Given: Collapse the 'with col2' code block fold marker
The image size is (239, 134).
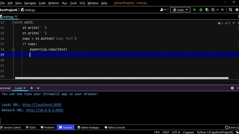Looking at the screenshot, I should [x=13, y=22].
